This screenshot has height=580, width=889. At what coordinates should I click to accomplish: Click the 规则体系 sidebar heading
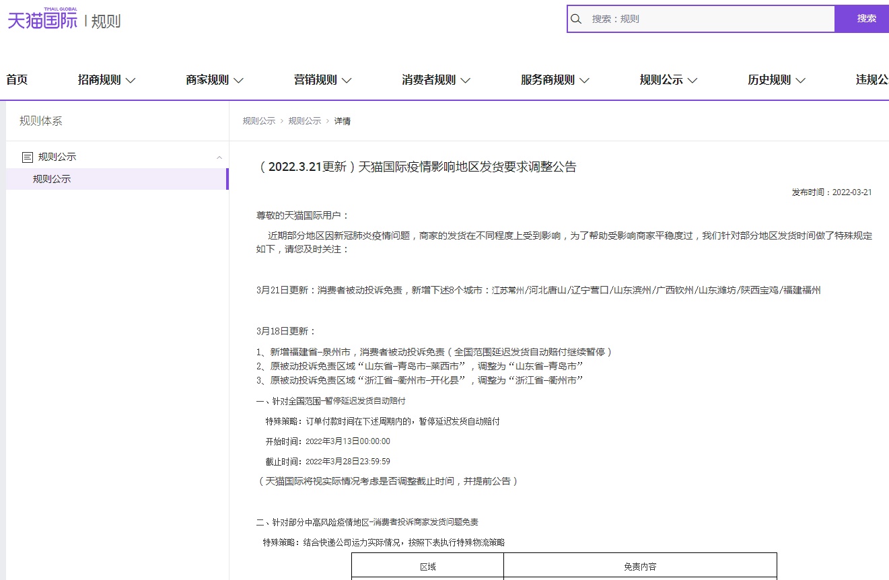(41, 121)
